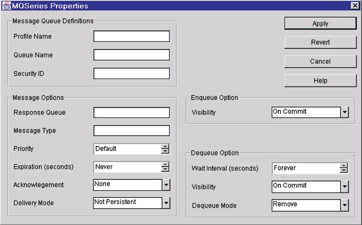Screen dimensions: 362x225
Task: Click the Response Queue text field
Action: [132, 112]
